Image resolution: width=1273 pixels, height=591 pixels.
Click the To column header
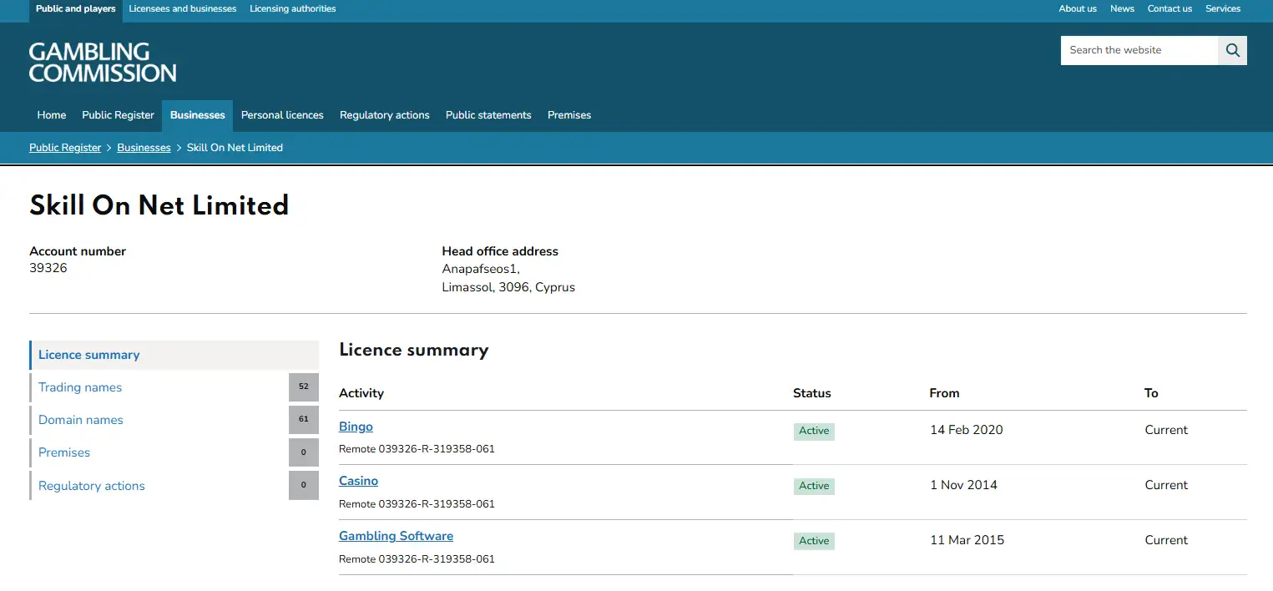pos(1151,393)
